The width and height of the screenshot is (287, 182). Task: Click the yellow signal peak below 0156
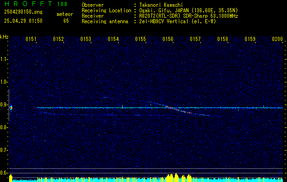pyautogui.click(x=176, y=177)
